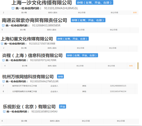Click credit code 91310120MA1HL8MG1L
The image size is (142, 126).
coord(61,8)
